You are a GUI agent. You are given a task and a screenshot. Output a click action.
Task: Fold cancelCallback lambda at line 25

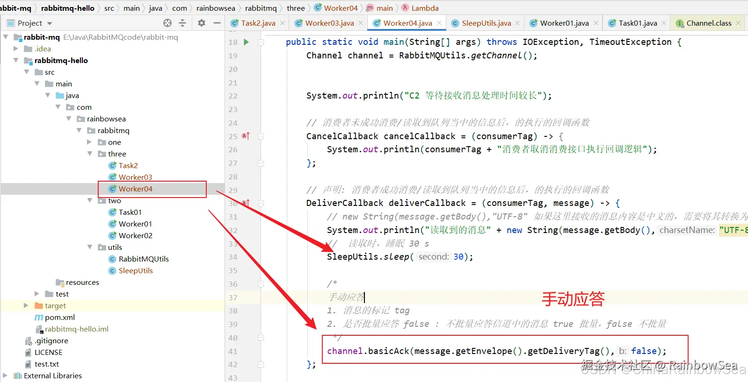pos(261,136)
